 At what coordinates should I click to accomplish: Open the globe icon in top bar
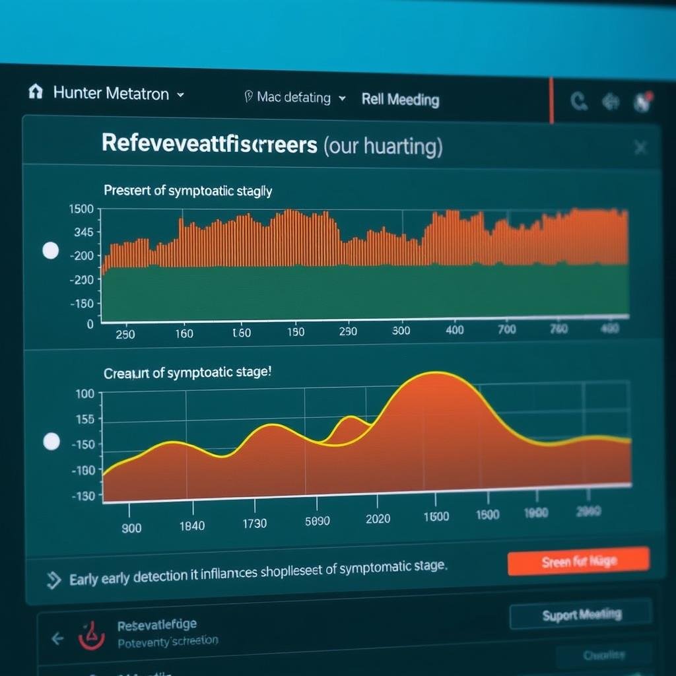coord(611,102)
